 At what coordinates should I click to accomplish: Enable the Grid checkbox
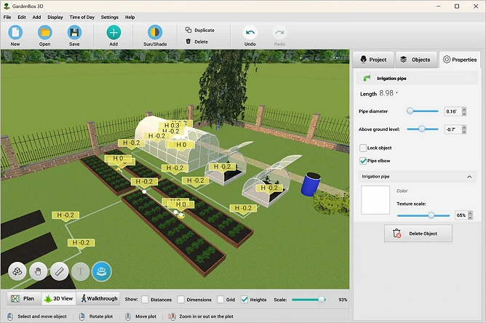click(x=220, y=300)
